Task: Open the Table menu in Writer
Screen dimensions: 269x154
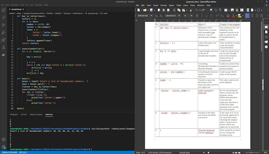Action: pos(178,5)
